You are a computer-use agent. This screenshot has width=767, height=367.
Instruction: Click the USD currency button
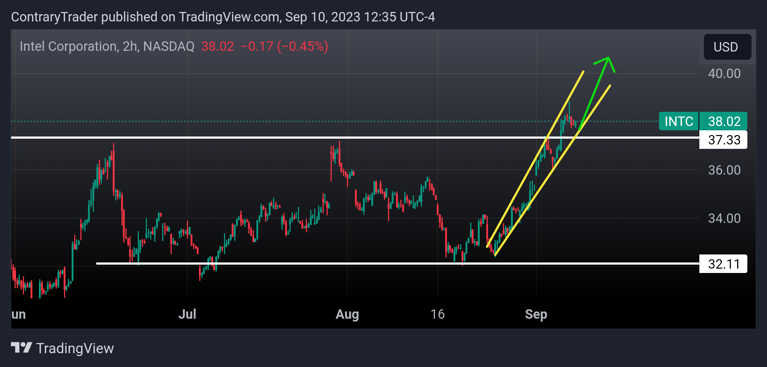pos(726,47)
